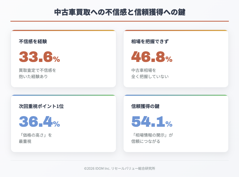The height and width of the screenshot is (177, 239).
Task: Click the ©2026 IDOM Inc. footer text
Action: tap(119, 168)
